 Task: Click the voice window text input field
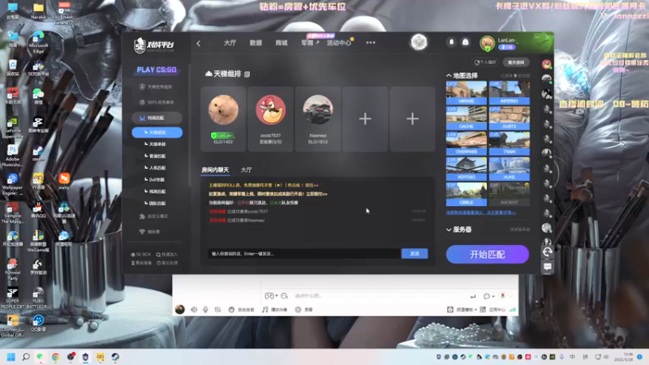(x=379, y=296)
